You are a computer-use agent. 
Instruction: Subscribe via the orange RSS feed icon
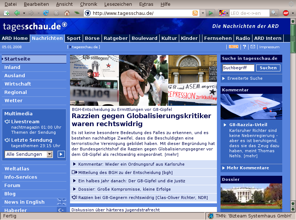point(195,13)
